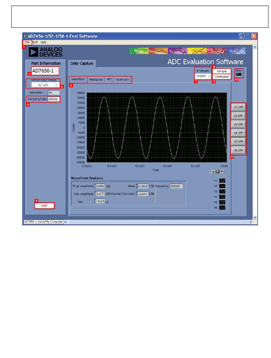Open the Help menu
This screenshot has width=271, height=358.
[x=43, y=42]
